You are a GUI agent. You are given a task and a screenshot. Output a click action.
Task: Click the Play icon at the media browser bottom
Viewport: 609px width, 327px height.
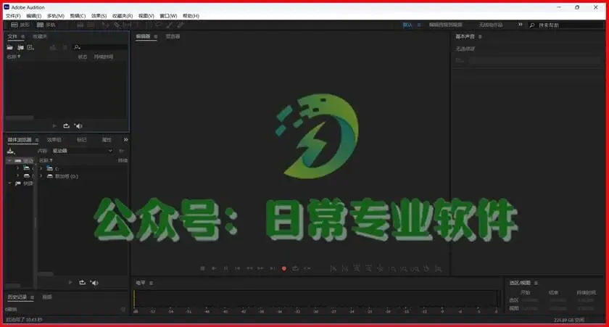coord(70,283)
